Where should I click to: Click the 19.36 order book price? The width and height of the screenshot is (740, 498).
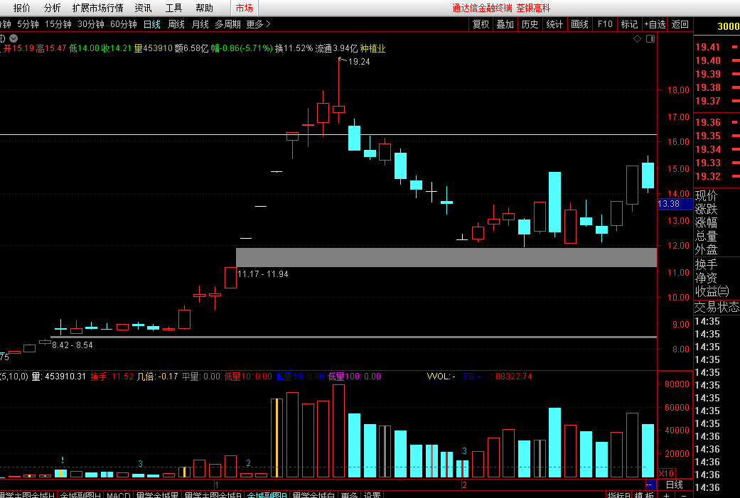click(x=707, y=122)
